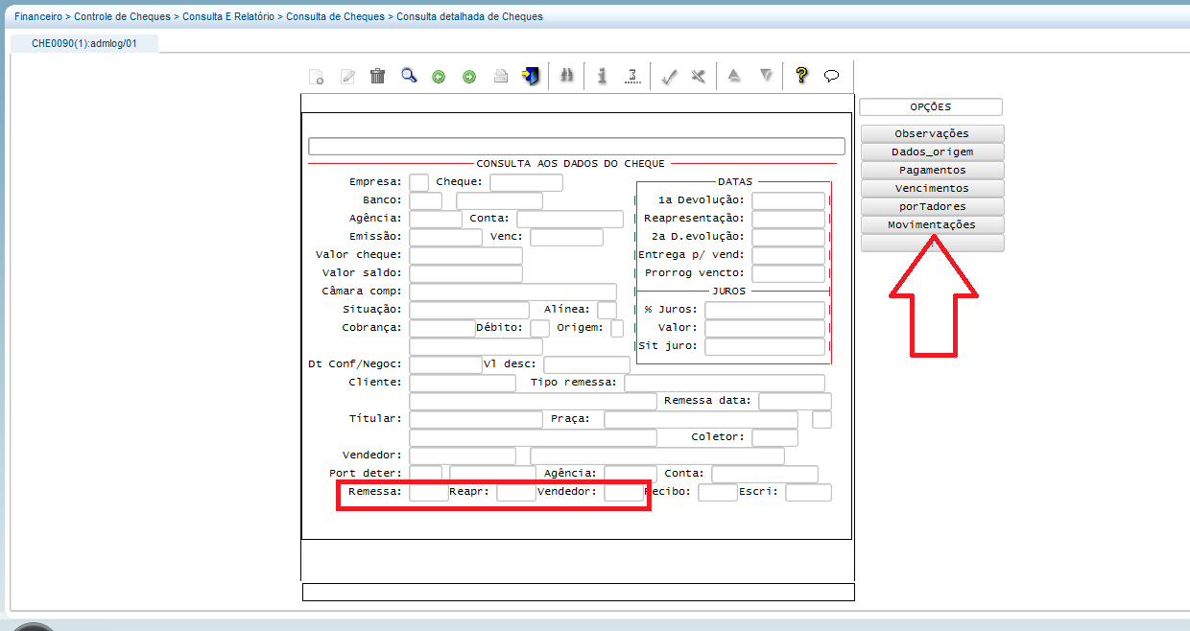The image size is (1190, 631).
Task: Focus the Prorrog vencto field
Action: click(789, 273)
